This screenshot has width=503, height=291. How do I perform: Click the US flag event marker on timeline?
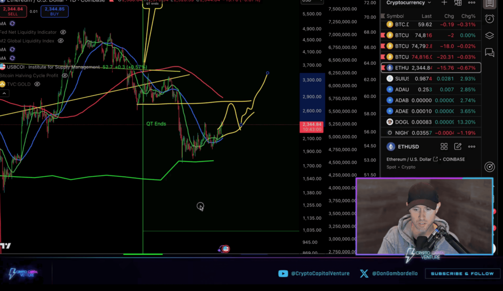225,249
